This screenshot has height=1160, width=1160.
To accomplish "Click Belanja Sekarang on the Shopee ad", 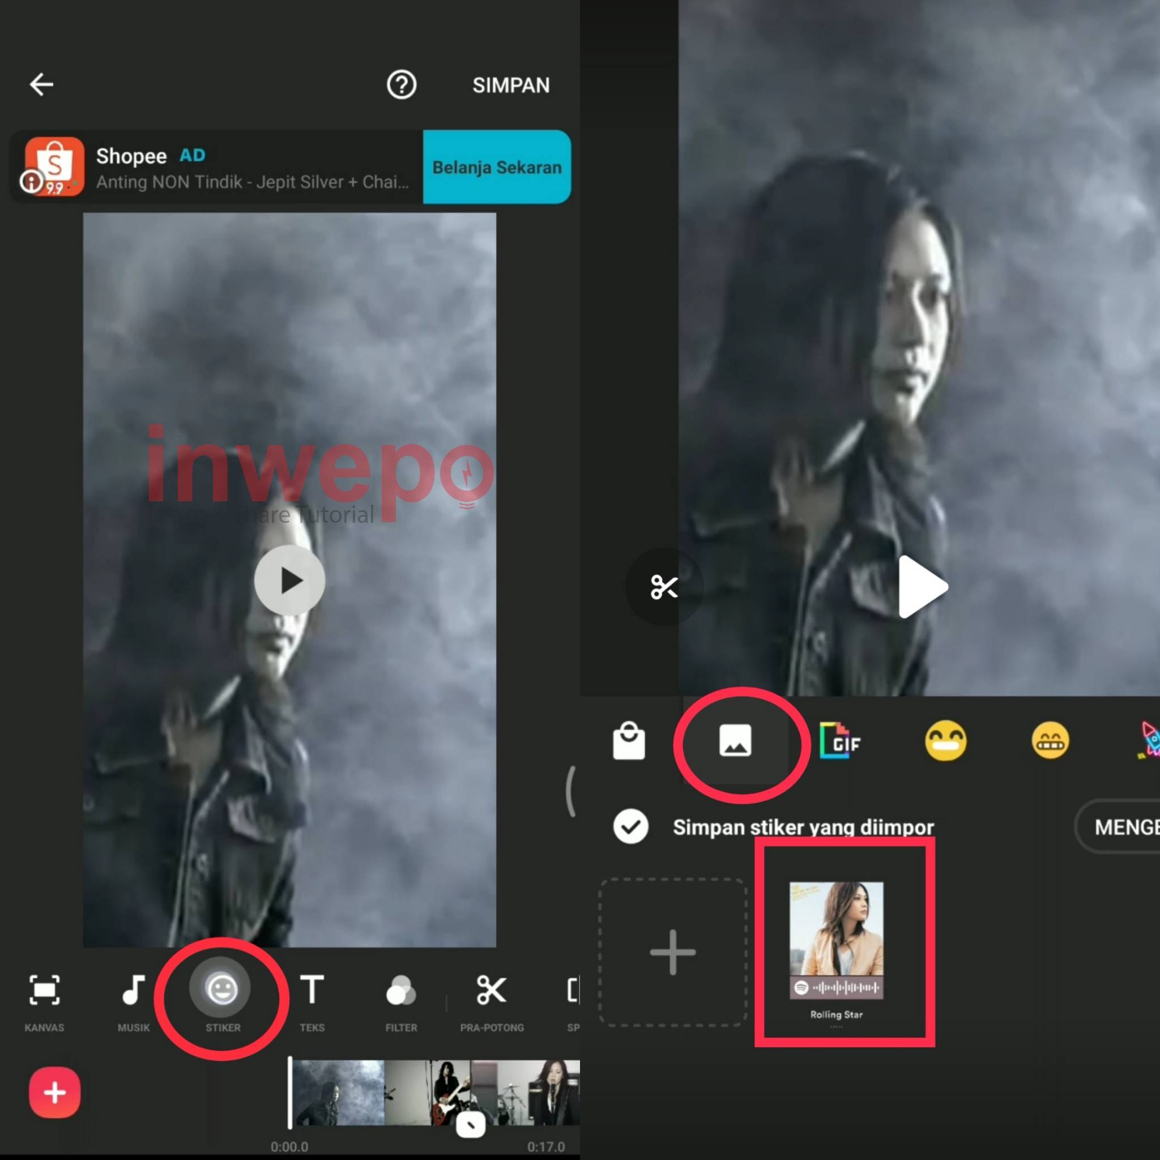I will tap(496, 168).
